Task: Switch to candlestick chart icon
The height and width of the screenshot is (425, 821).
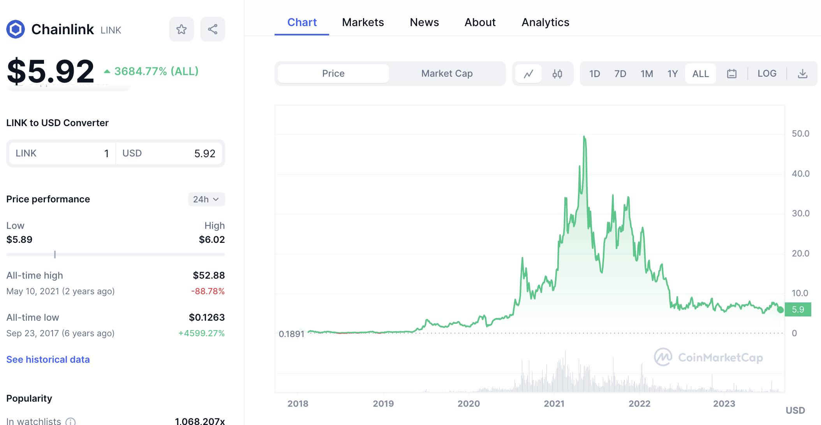Action: pyautogui.click(x=557, y=74)
